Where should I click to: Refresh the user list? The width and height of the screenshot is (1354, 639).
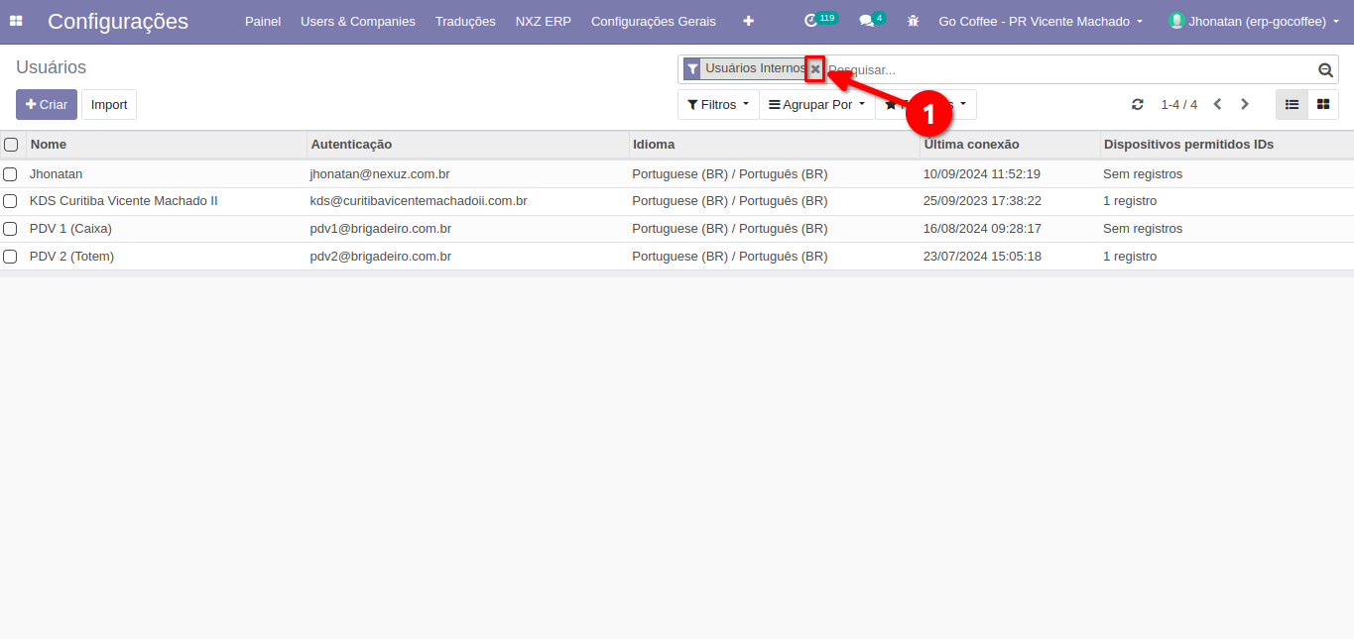click(1138, 105)
